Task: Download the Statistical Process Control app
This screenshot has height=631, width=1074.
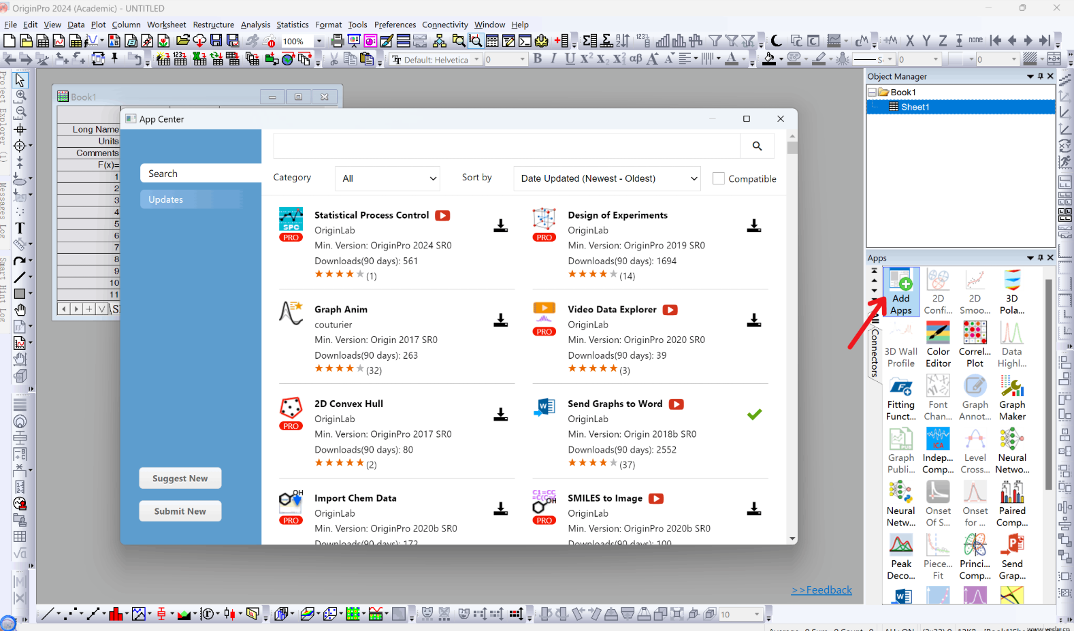Action: pyautogui.click(x=500, y=226)
